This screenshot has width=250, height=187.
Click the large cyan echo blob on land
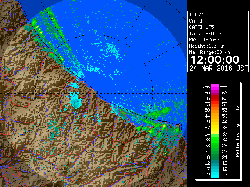[75, 101]
